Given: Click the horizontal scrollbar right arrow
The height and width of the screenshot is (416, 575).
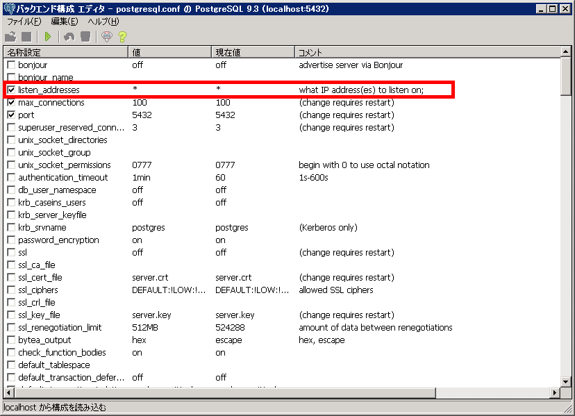Looking at the screenshot, I should tap(555, 394).
